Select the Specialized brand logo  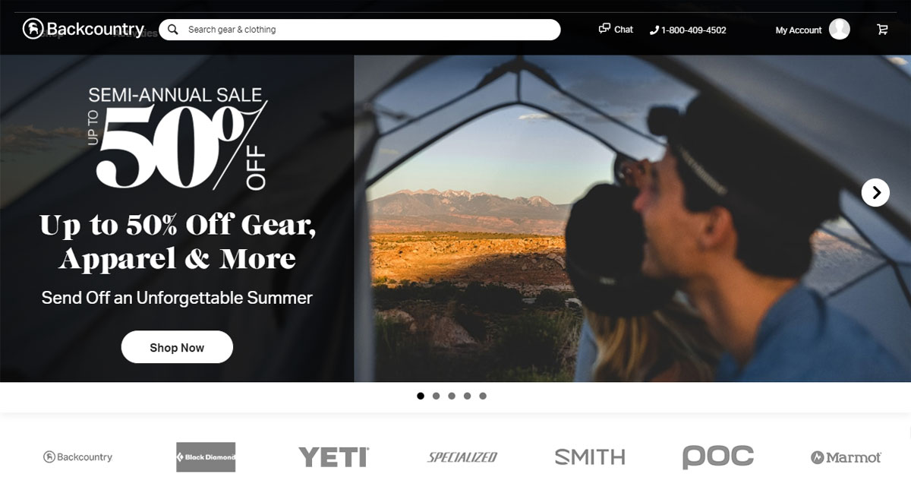pyautogui.click(x=462, y=457)
